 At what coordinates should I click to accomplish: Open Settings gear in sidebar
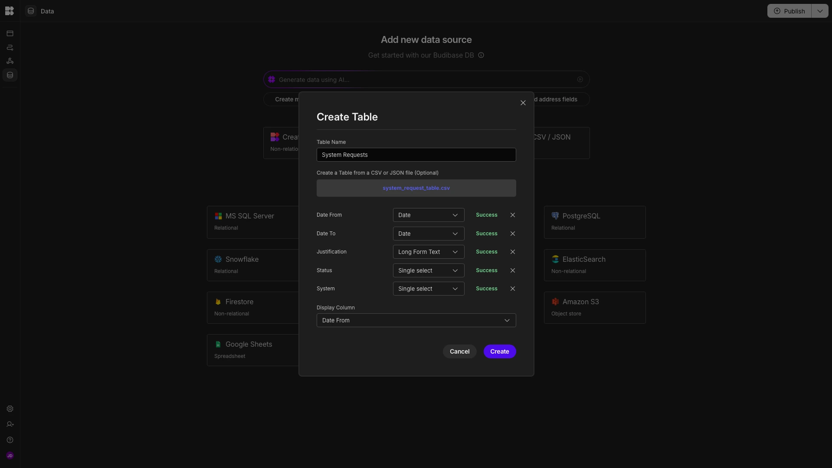click(x=10, y=409)
